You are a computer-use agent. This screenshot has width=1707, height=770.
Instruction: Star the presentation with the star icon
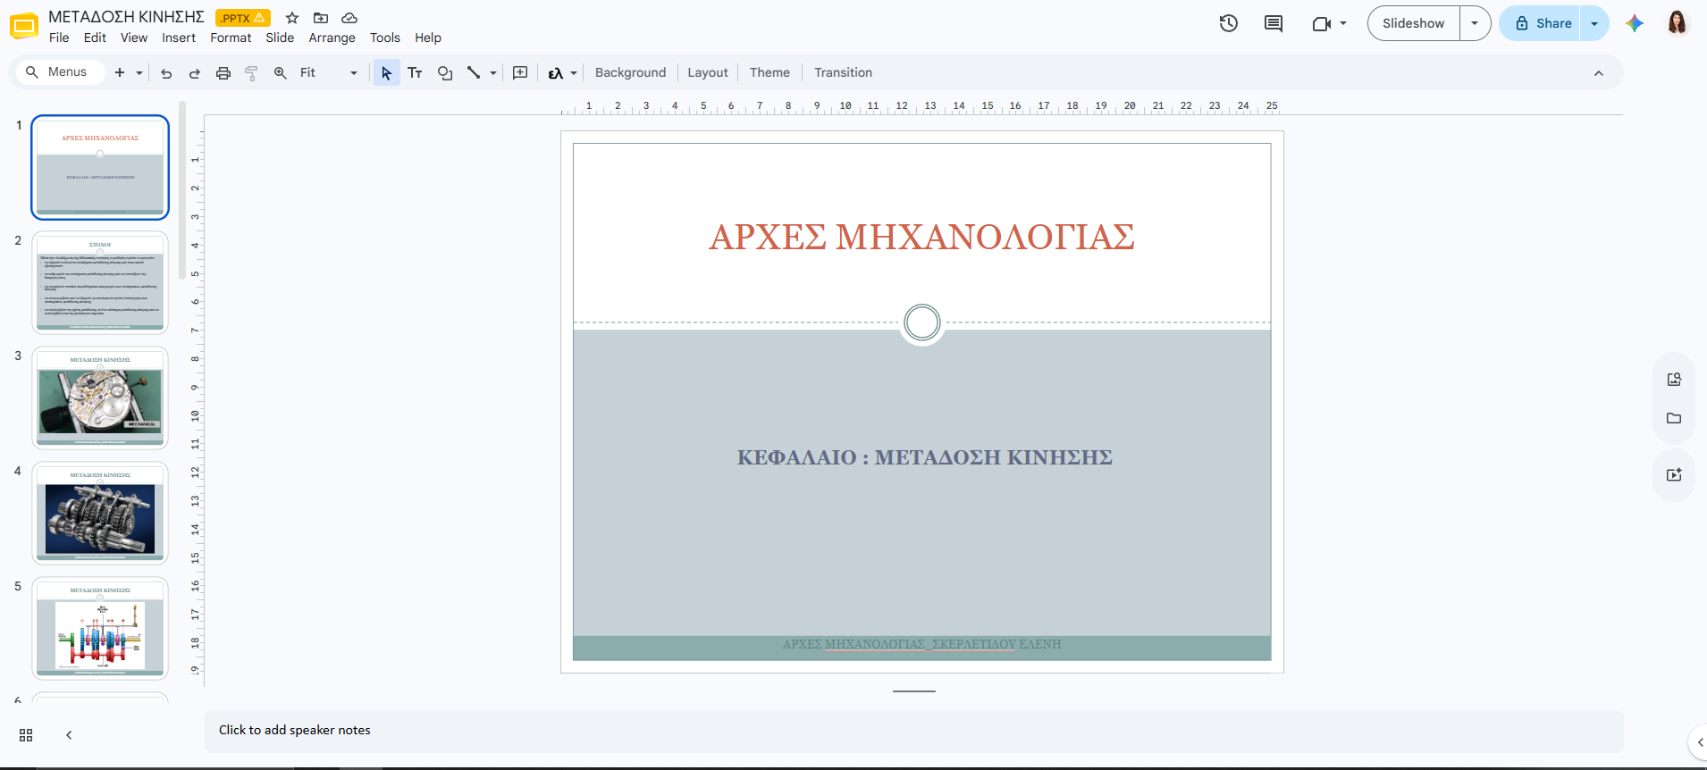pyautogui.click(x=292, y=18)
